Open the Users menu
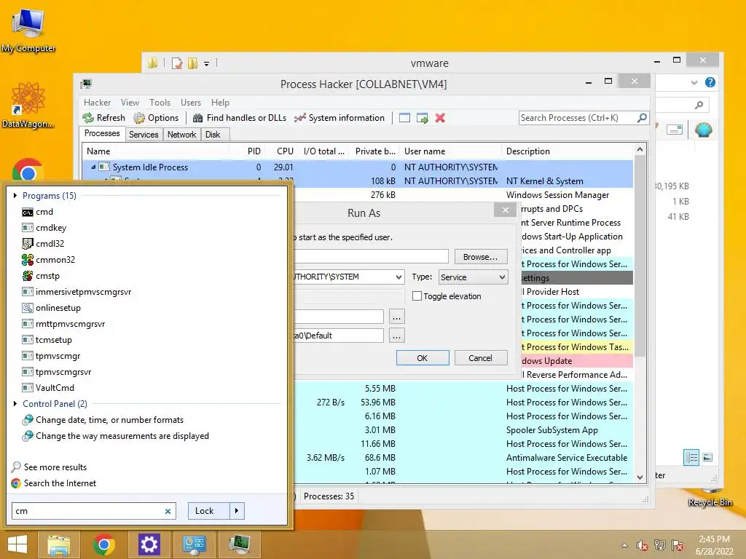The width and height of the screenshot is (746, 559). [191, 103]
